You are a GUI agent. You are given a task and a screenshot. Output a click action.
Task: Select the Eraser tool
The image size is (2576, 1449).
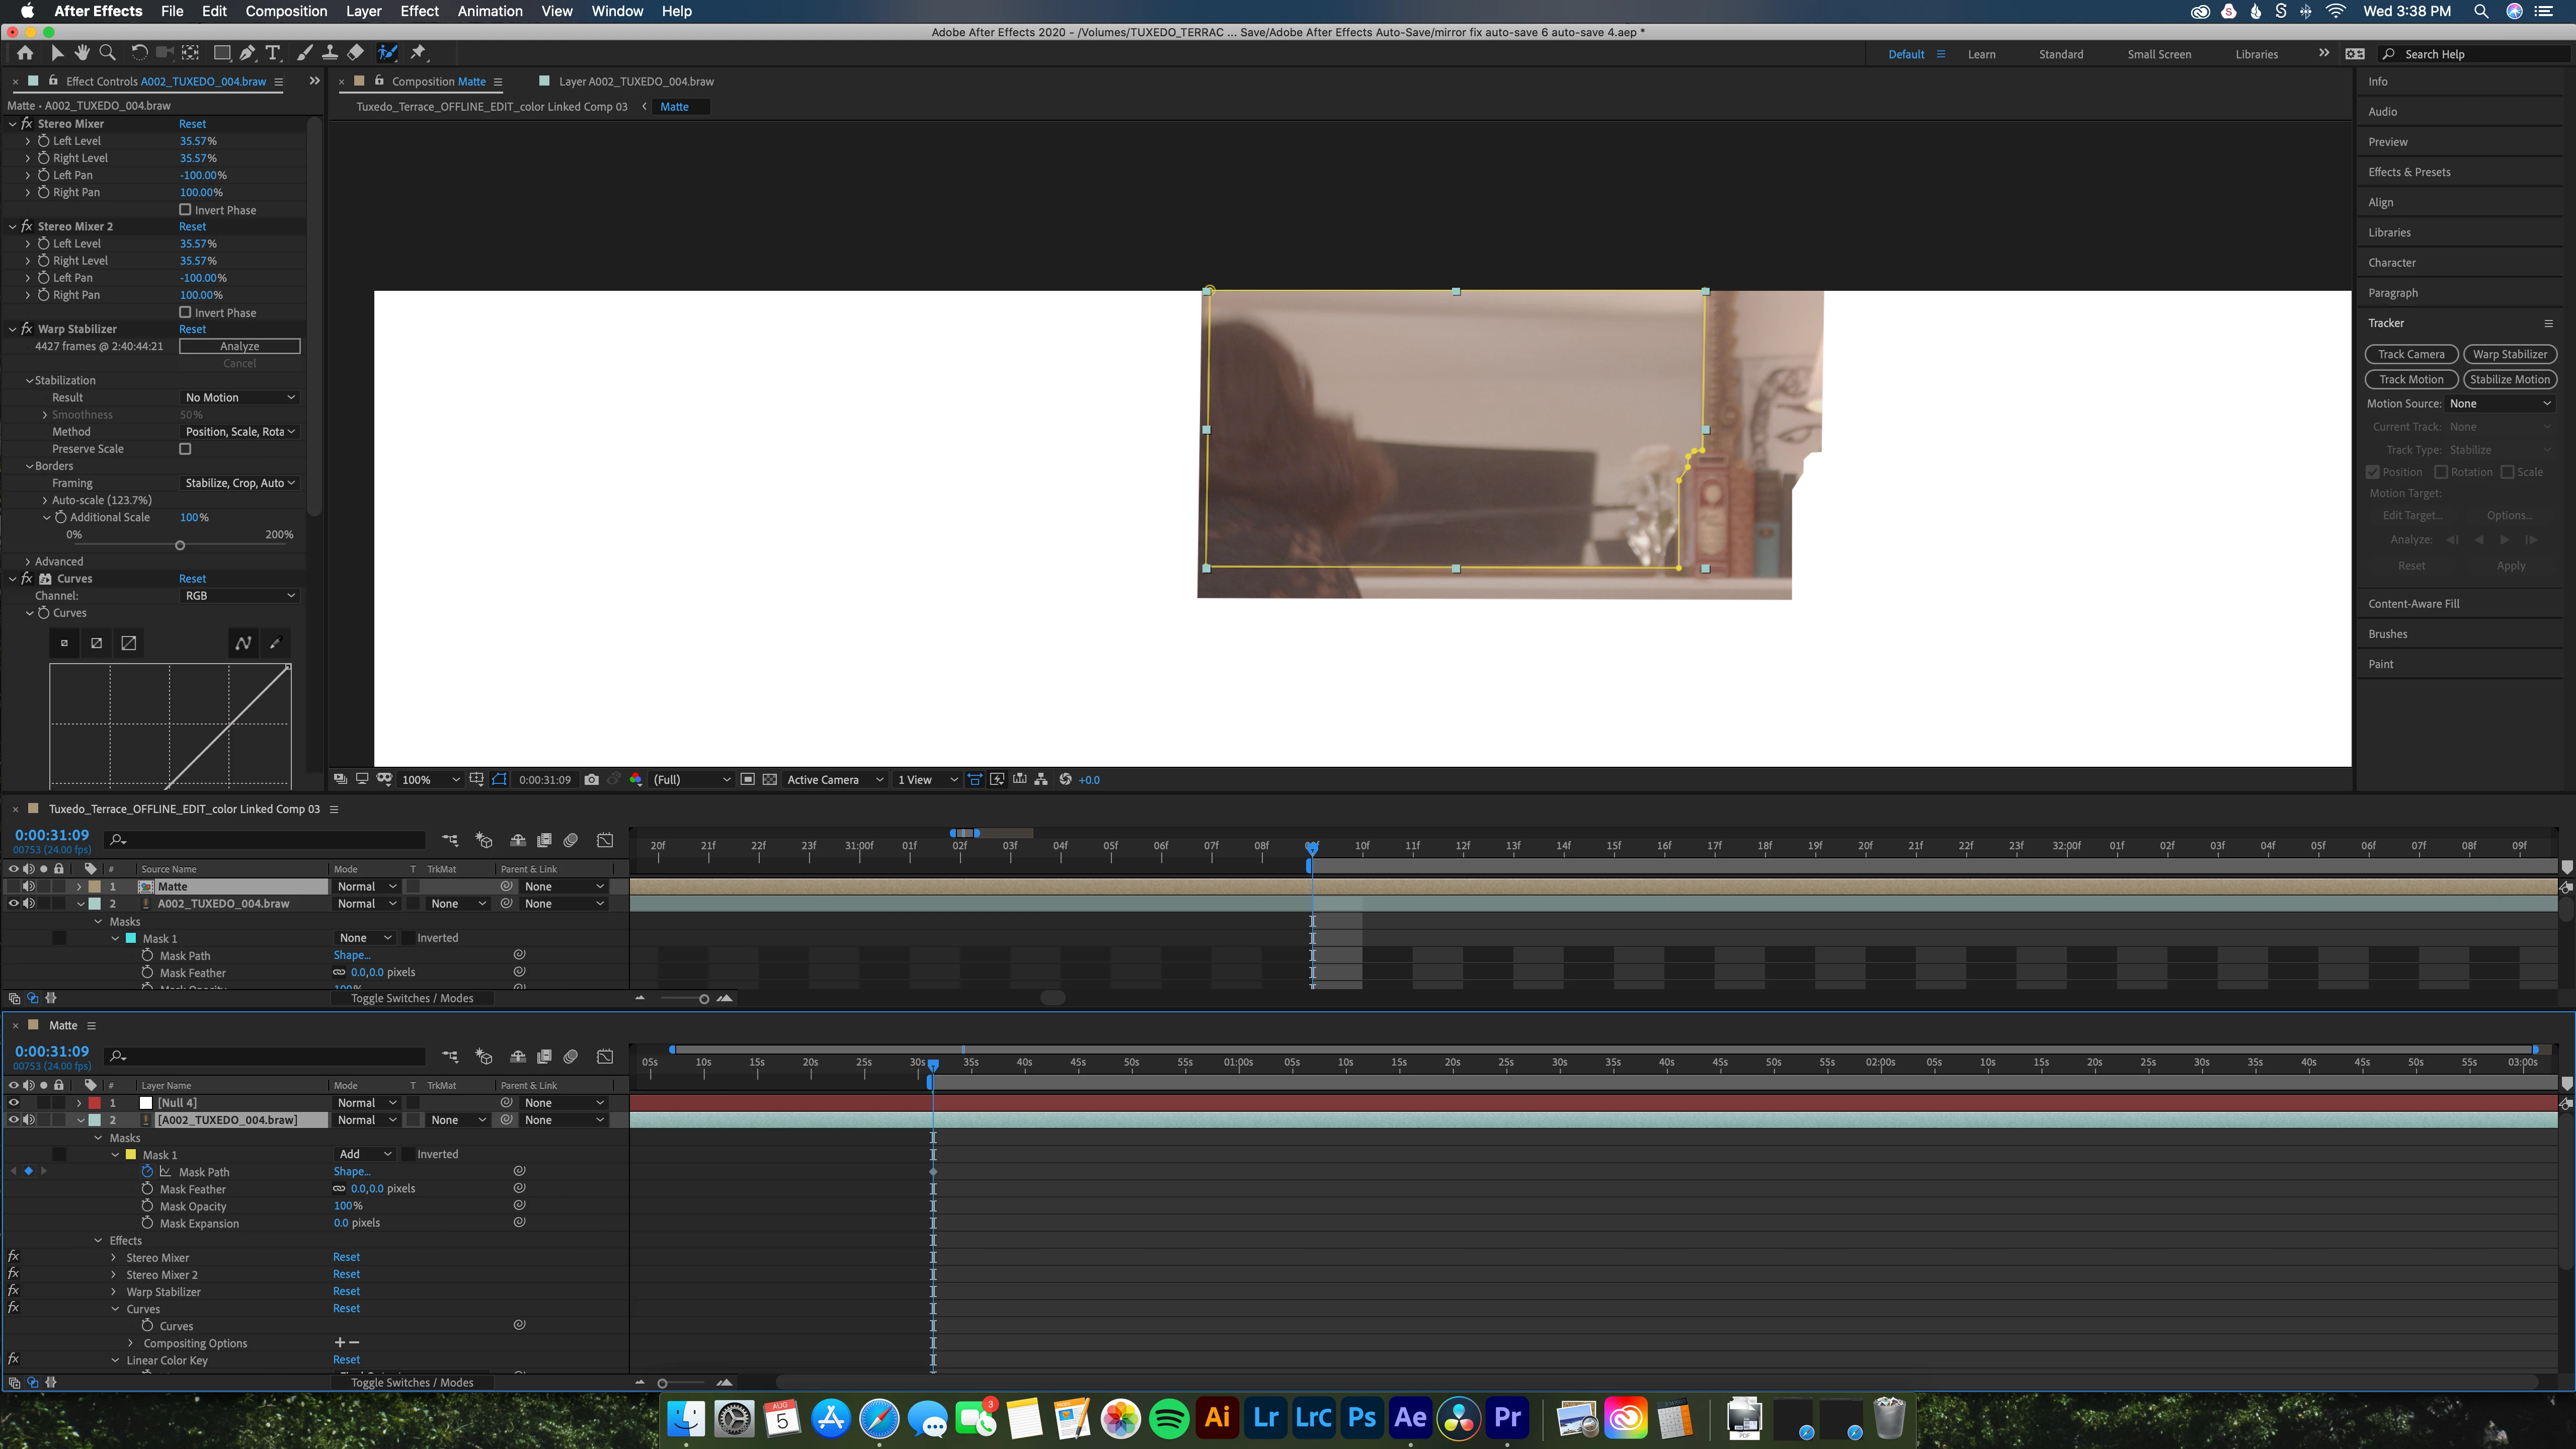pos(356,53)
